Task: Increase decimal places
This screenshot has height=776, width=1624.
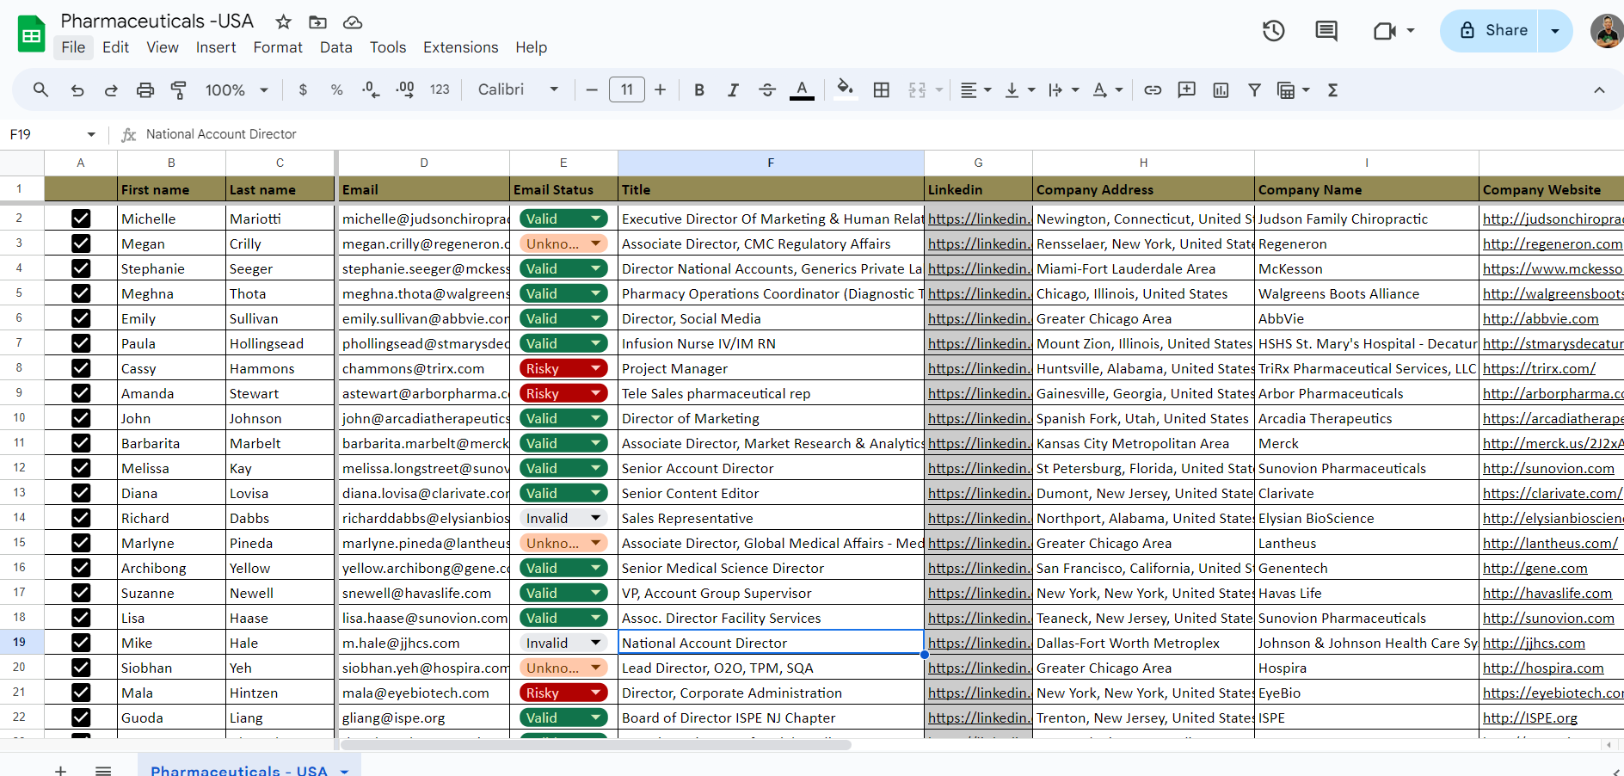Action: pyautogui.click(x=405, y=89)
